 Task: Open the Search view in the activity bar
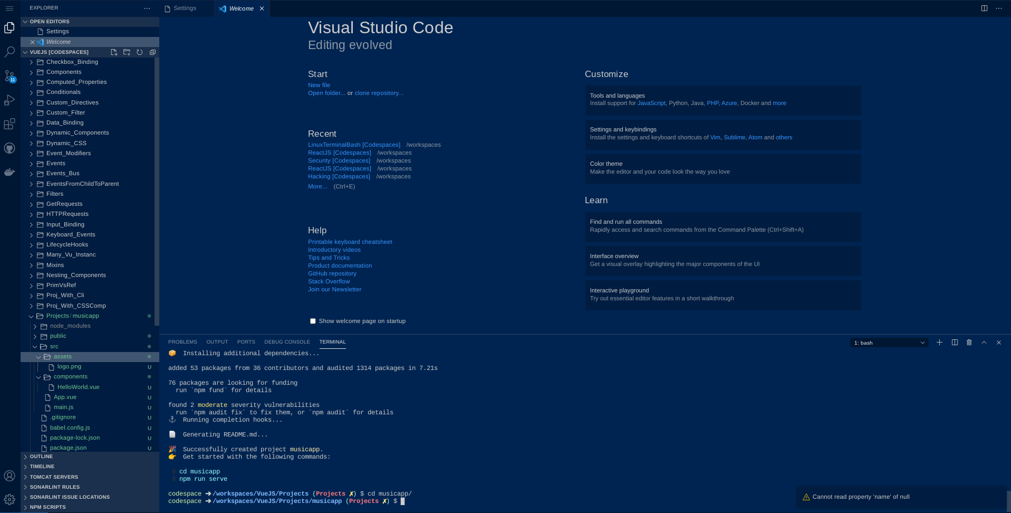tap(9, 52)
